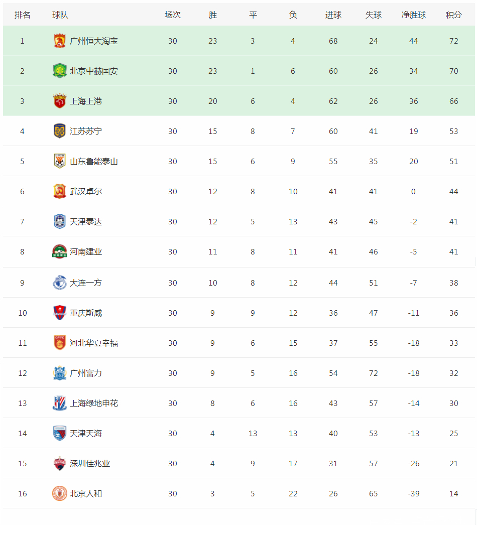Open the 天津天海 team name link
The image size is (477, 535).
86,433
